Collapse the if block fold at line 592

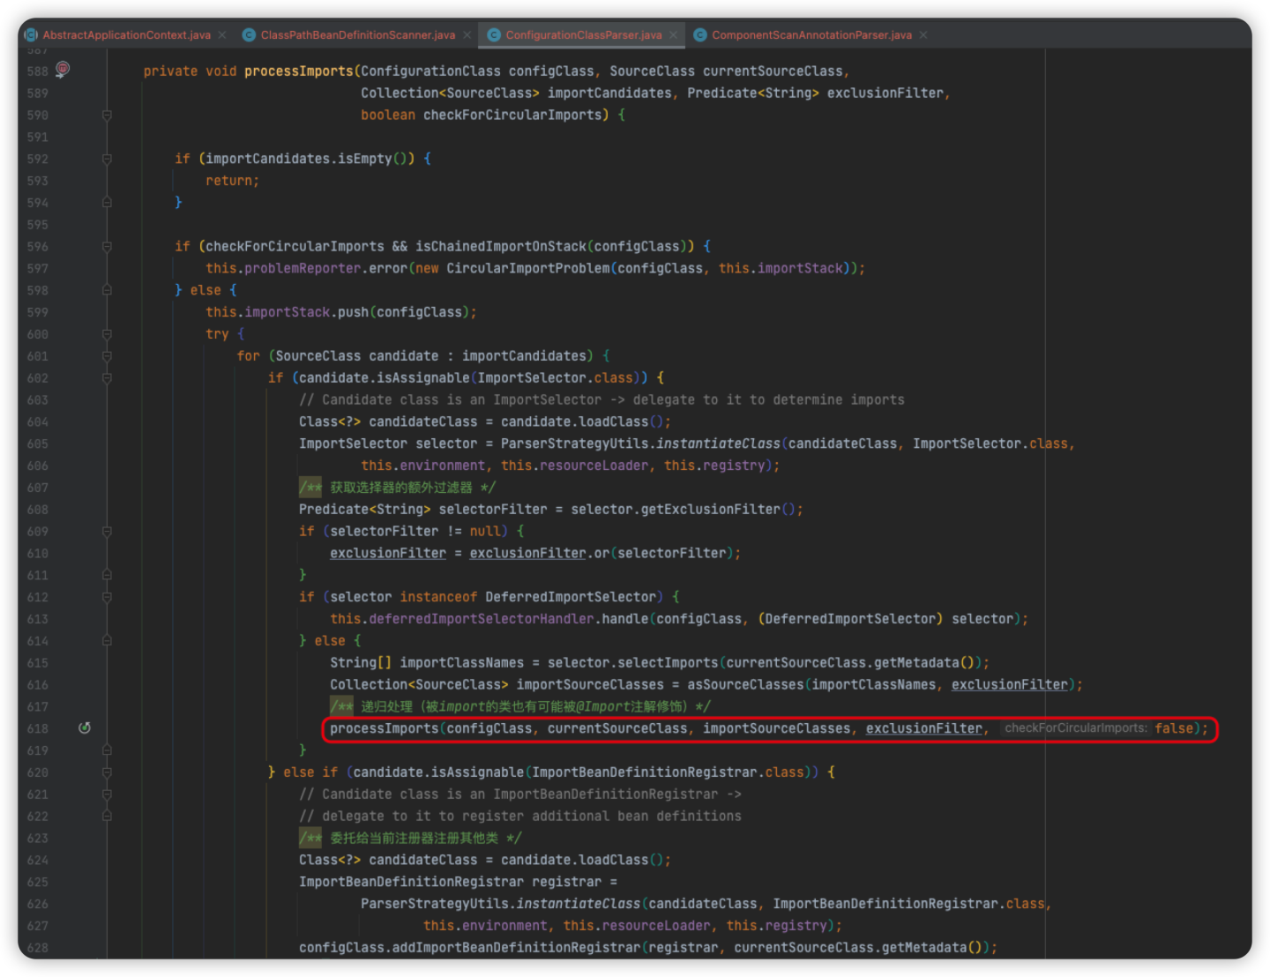(107, 159)
